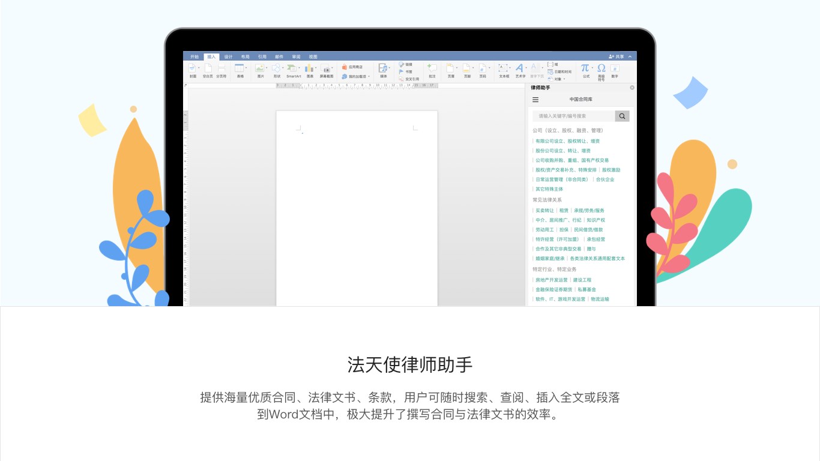Click the magnifier search button in contract library

pos(622,116)
